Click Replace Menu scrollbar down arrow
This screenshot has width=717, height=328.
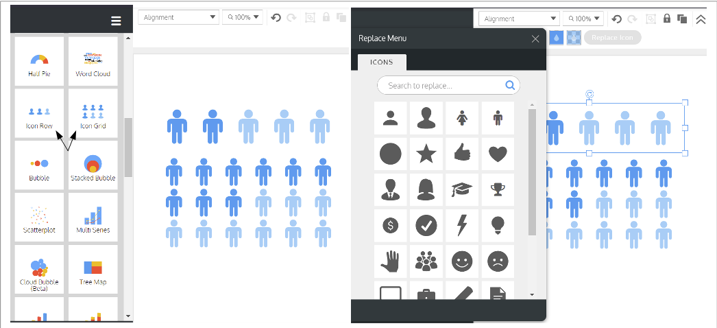point(532,295)
